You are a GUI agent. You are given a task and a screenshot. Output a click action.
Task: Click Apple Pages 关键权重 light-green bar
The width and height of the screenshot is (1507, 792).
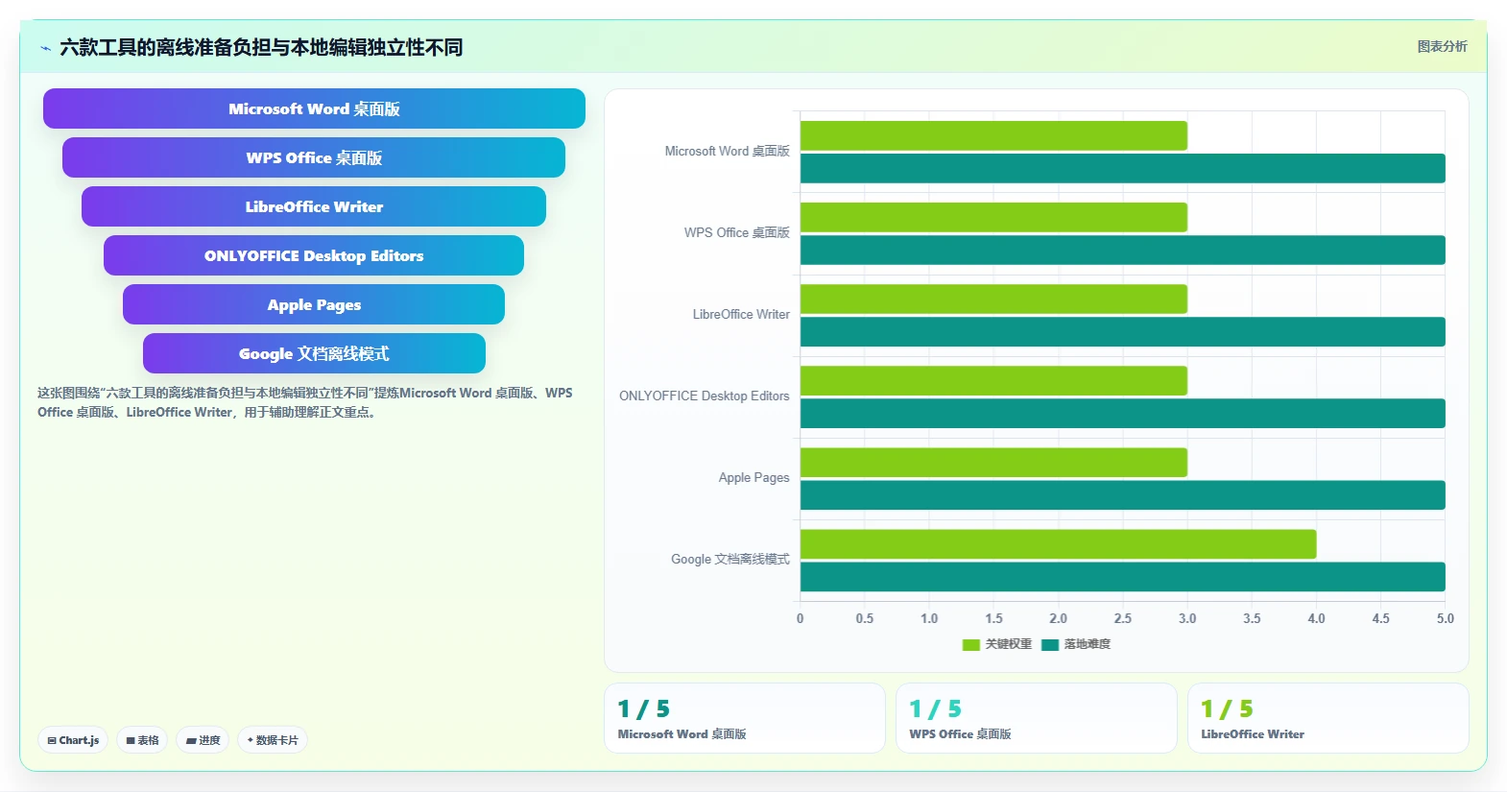click(x=993, y=462)
